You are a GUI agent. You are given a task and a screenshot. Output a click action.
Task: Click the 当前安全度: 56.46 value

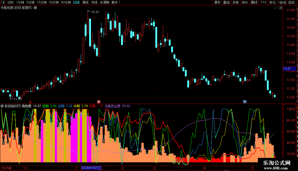click(117, 106)
